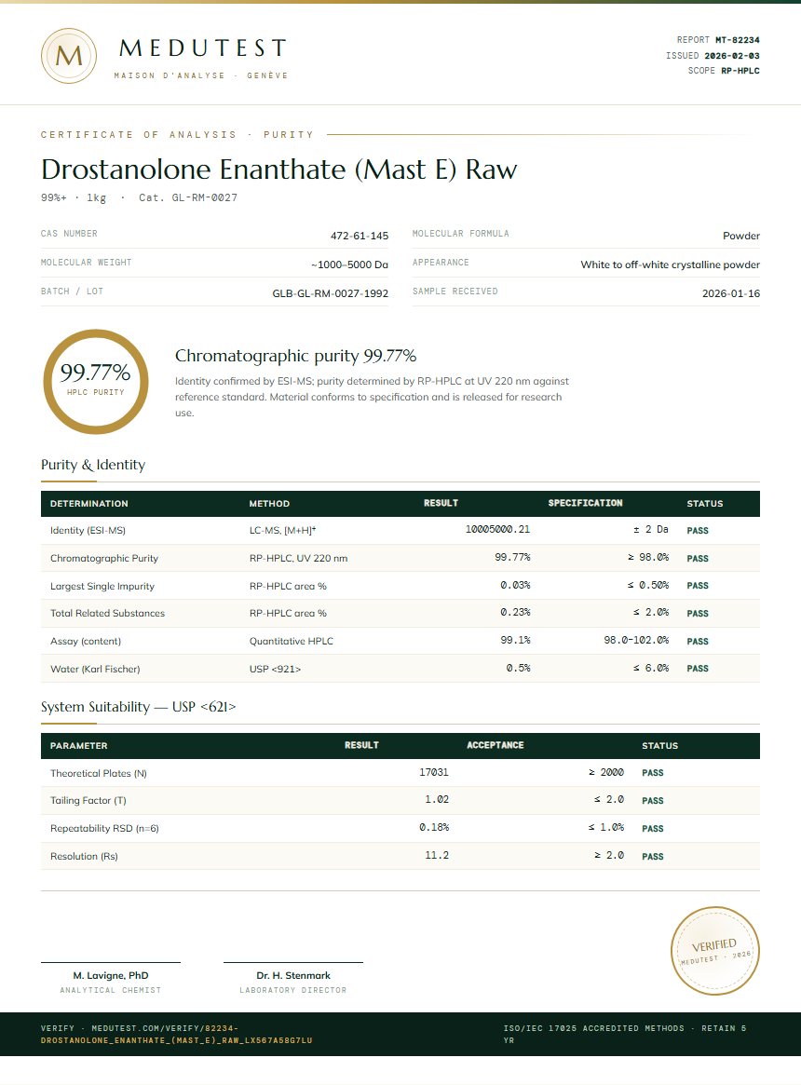This screenshot has height=1085, width=801.
Task: Select the Total Related Substances row label
Action: click(x=107, y=613)
